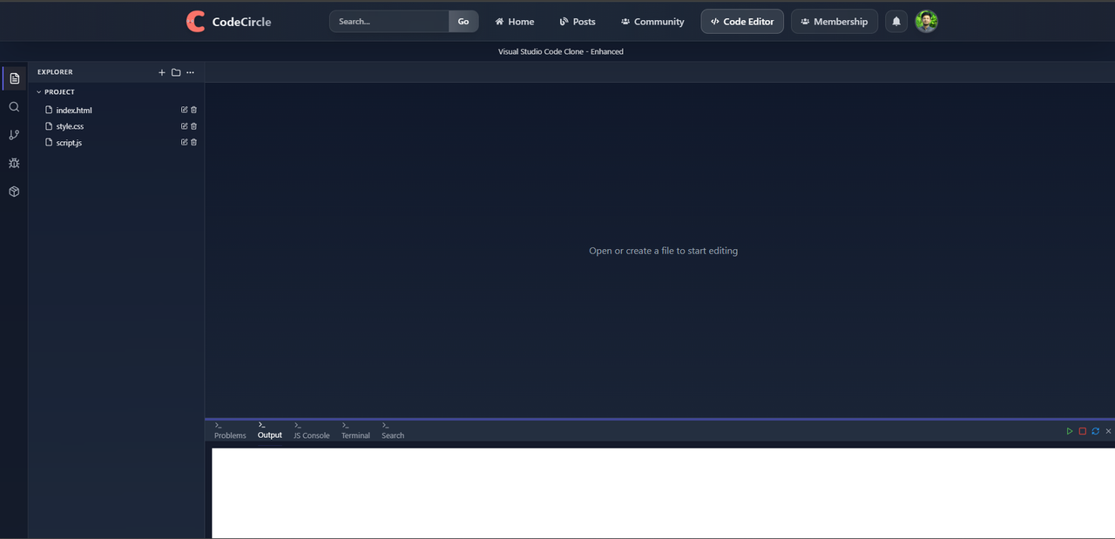Switch to the JS Console tab
Image resolution: width=1115 pixels, height=539 pixels.
click(x=311, y=430)
